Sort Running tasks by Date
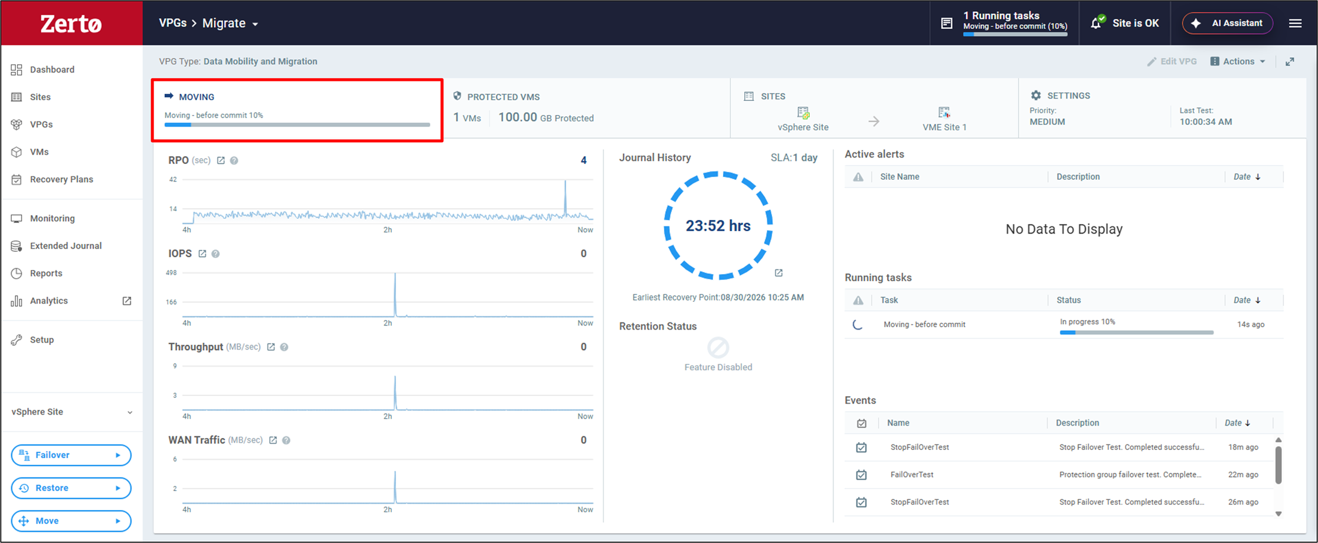The height and width of the screenshot is (543, 1318). 1247,300
